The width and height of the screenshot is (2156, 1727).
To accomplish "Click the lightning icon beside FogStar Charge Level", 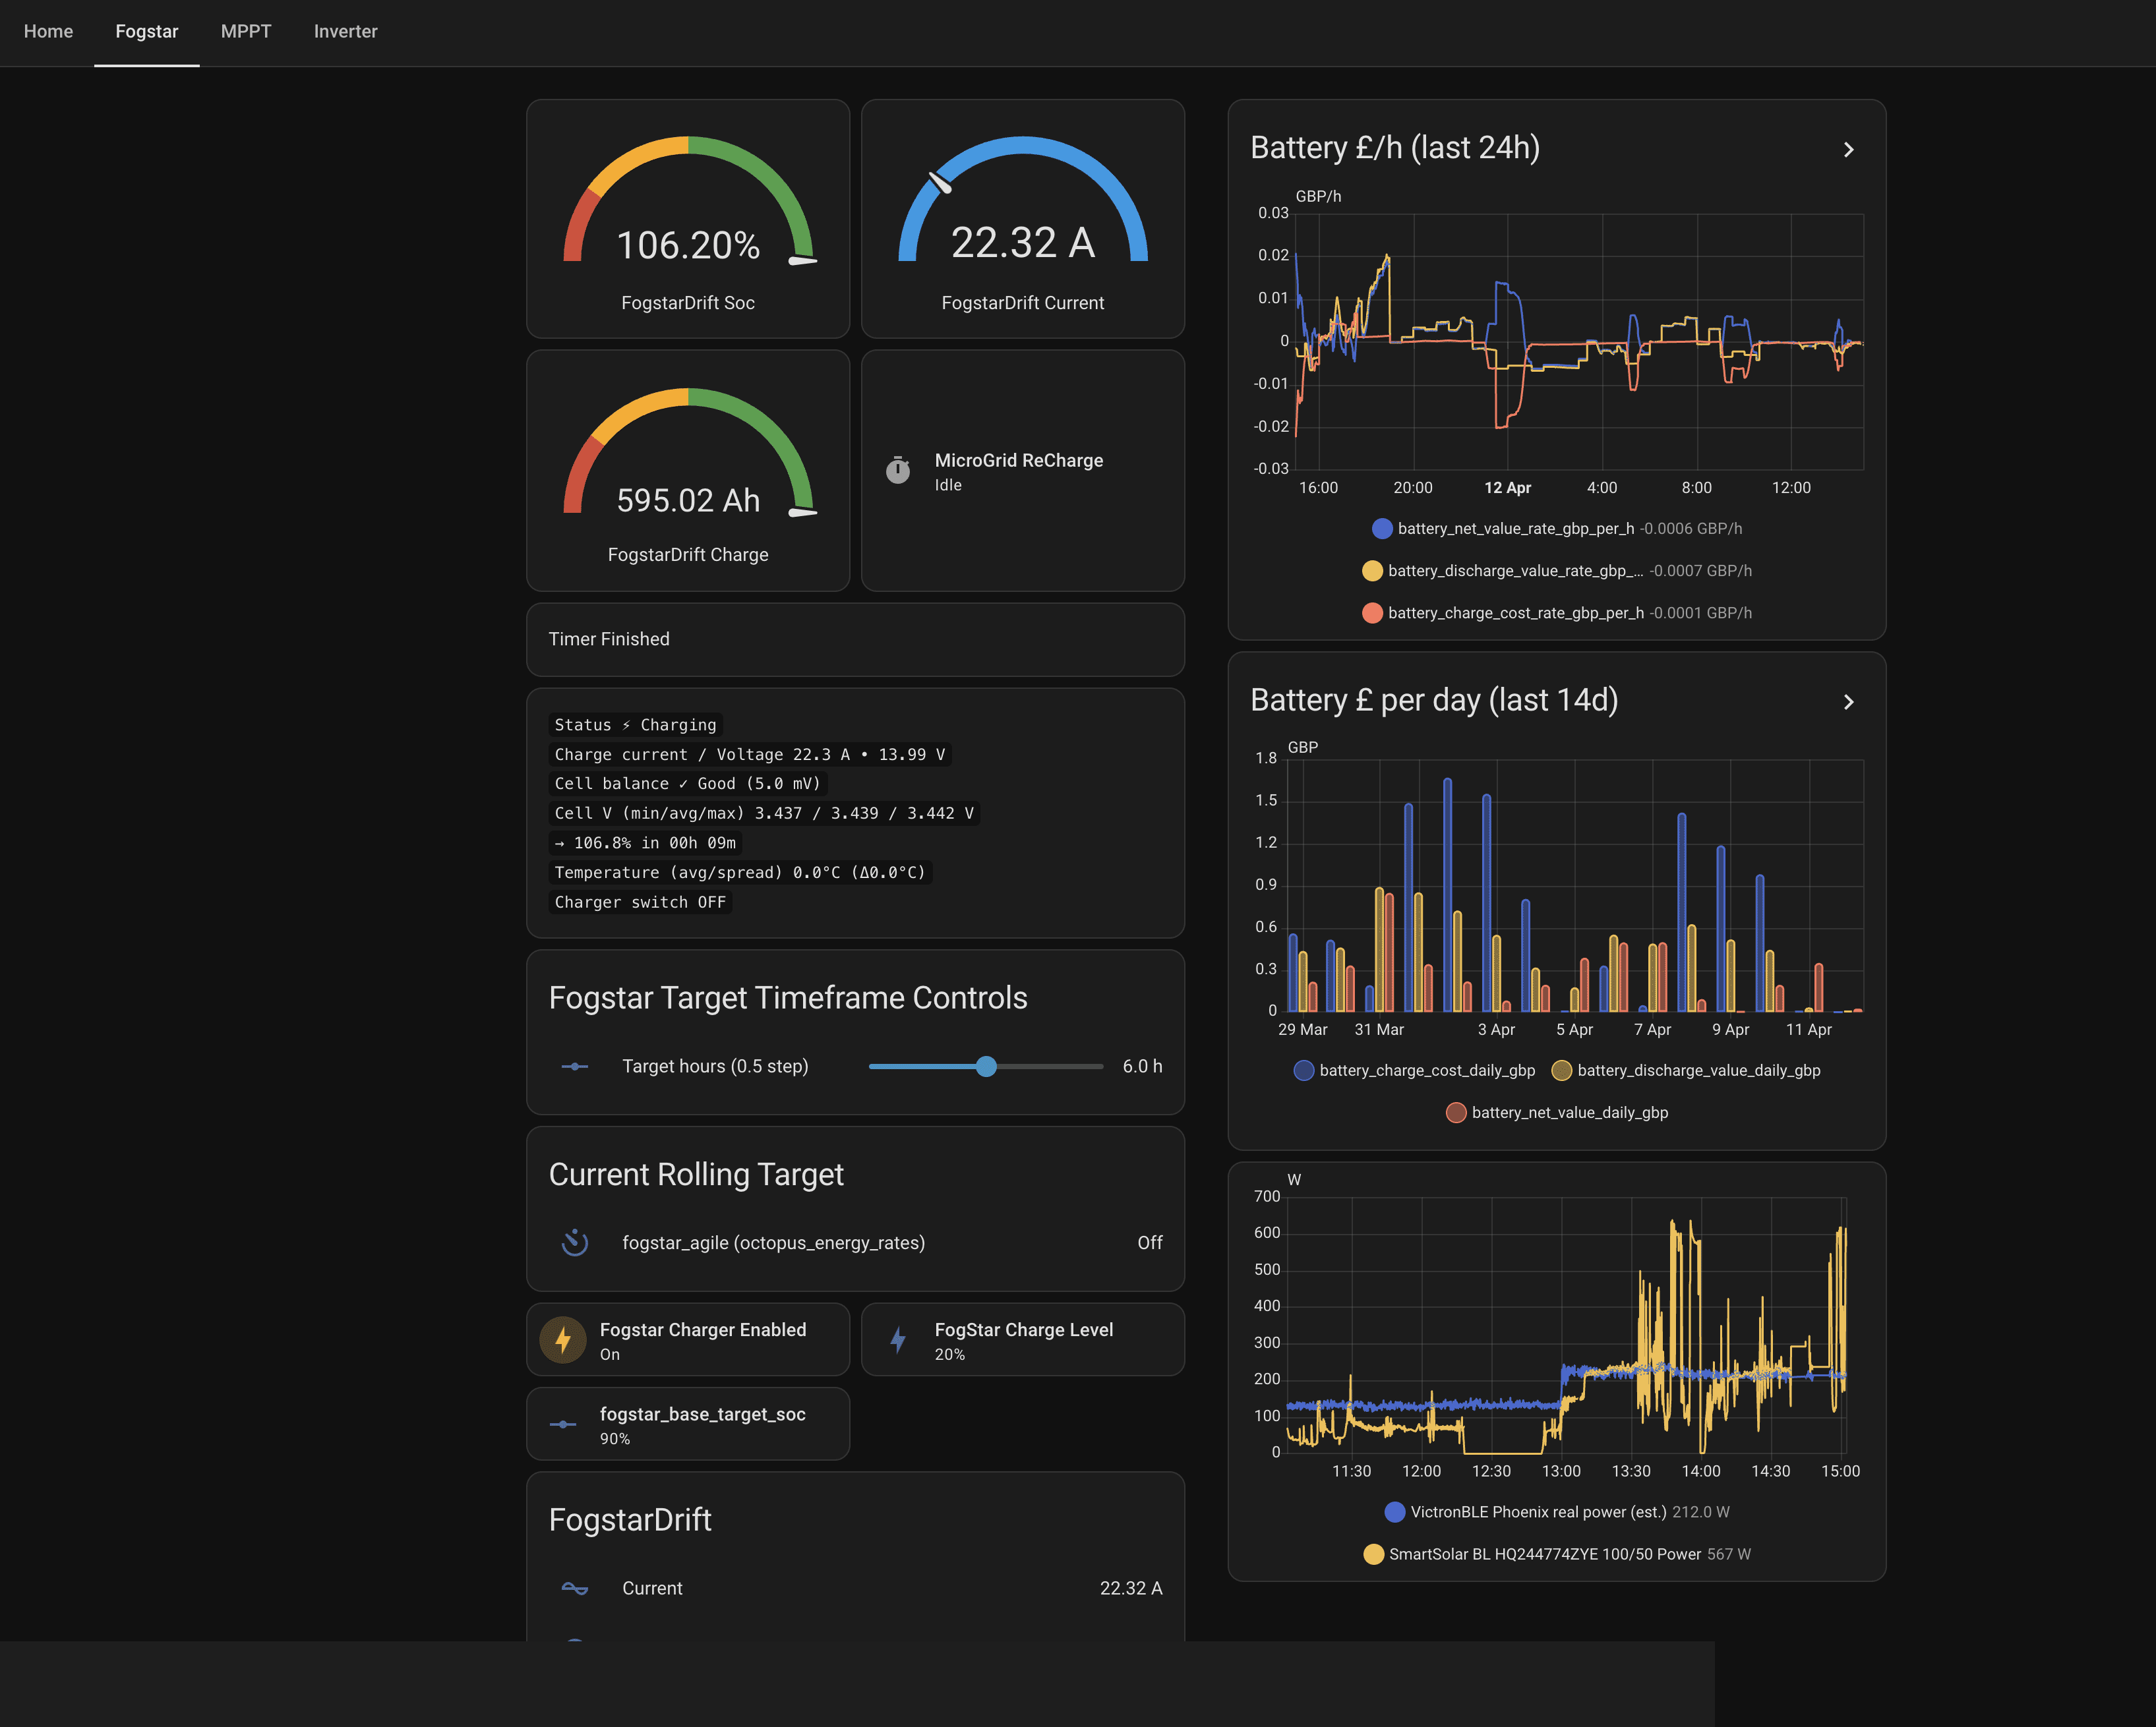I will pos(899,1339).
